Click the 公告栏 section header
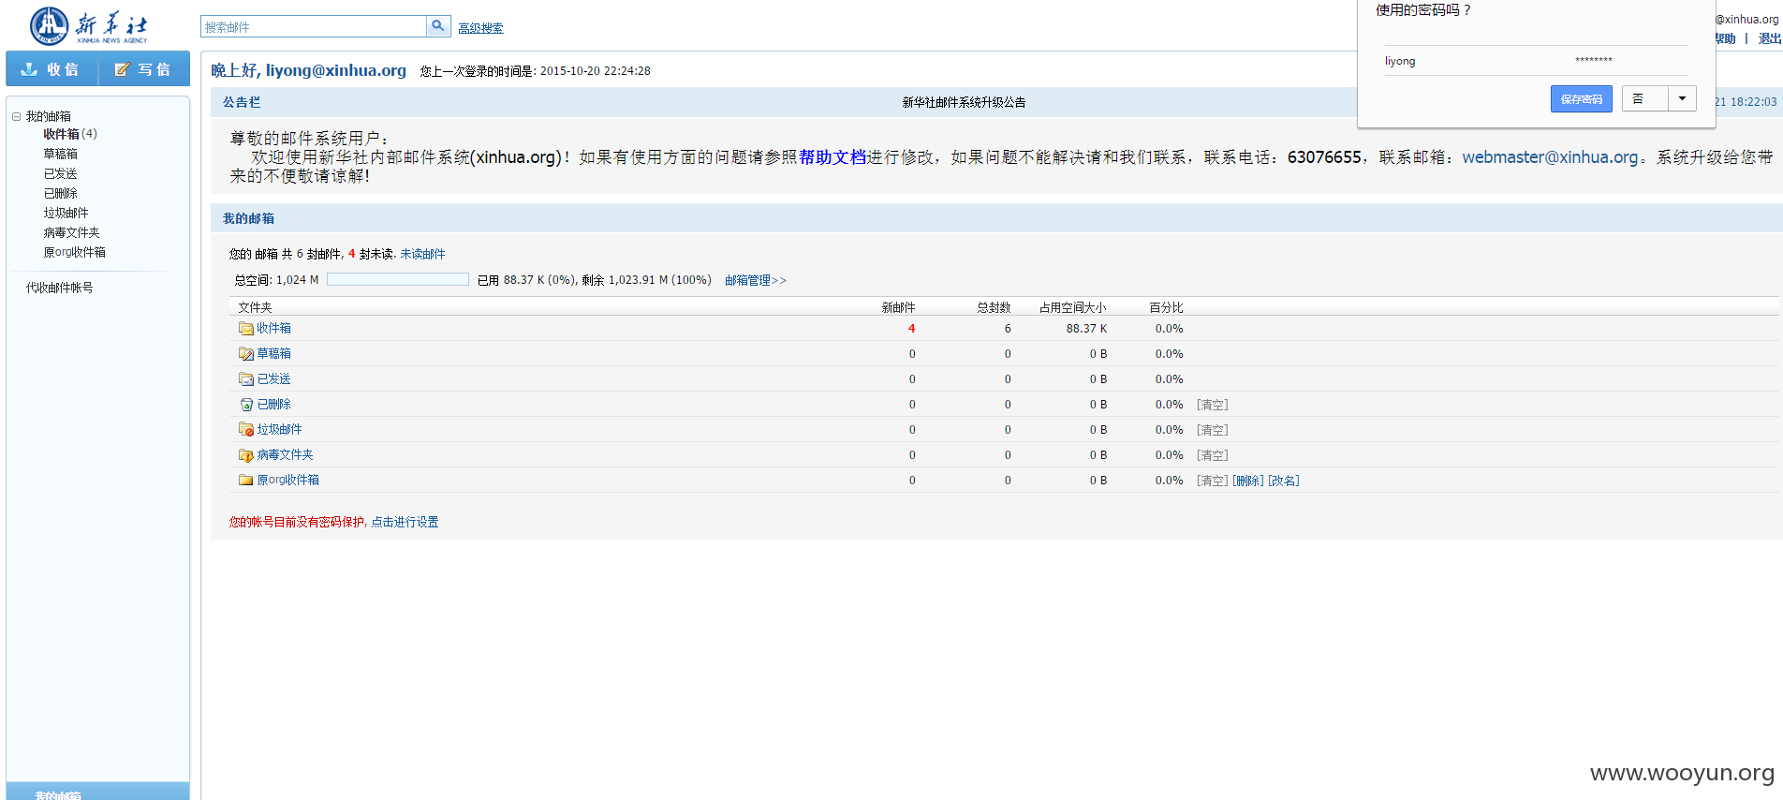1783x800 pixels. pyautogui.click(x=242, y=102)
